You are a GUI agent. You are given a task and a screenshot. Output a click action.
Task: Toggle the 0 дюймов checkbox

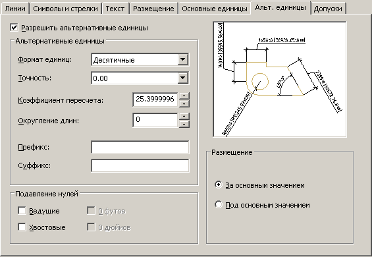tap(91, 227)
